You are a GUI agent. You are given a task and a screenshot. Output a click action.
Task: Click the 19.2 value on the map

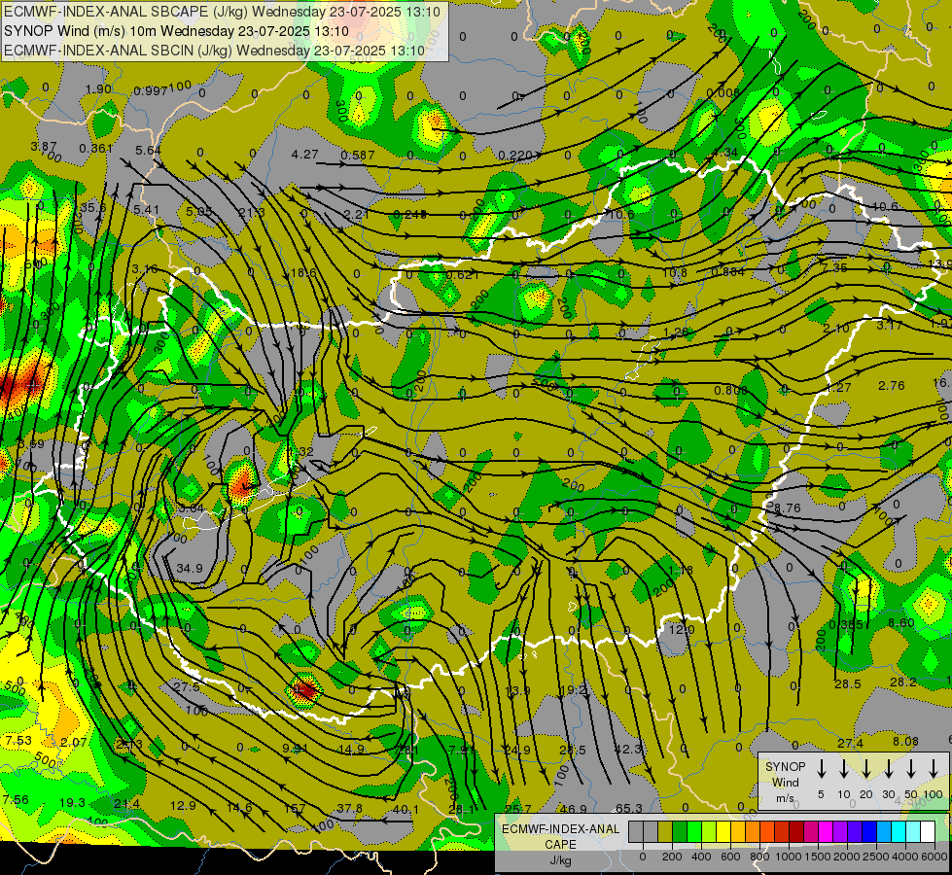point(573,690)
